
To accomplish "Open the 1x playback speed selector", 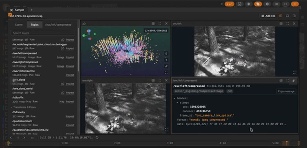I will click(x=32, y=138).
